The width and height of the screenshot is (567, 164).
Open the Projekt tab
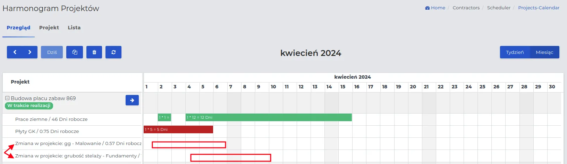(49, 28)
